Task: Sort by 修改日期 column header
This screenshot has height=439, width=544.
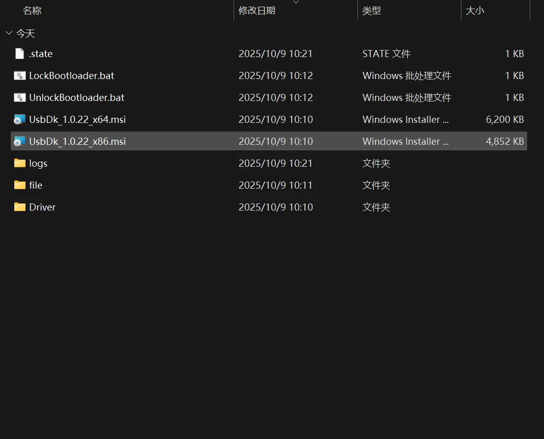Action: (257, 10)
